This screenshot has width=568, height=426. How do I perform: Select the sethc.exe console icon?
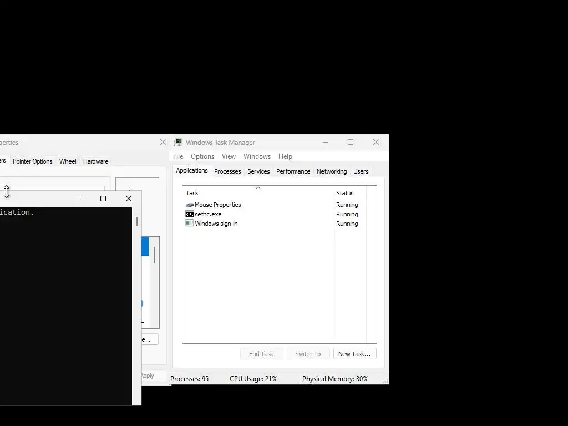[190, 214]
